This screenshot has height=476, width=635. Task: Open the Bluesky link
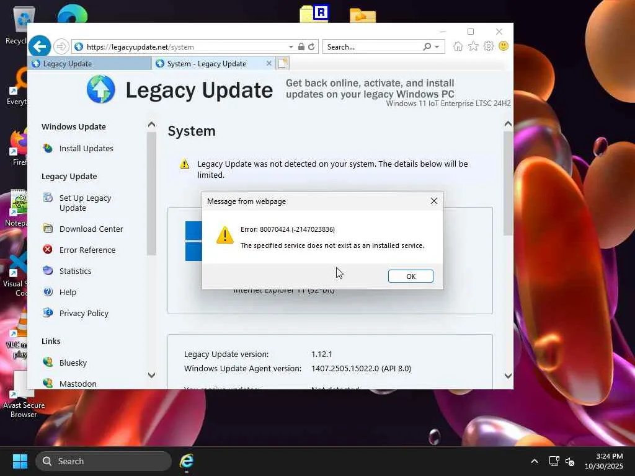pos(73,363)
